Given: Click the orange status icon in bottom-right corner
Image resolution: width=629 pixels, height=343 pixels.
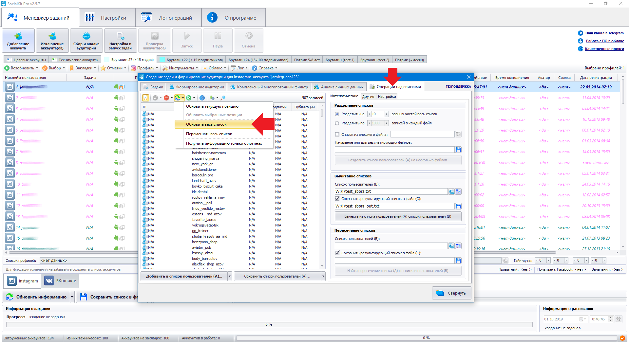Looking at the screenshot, I should 622,338.
